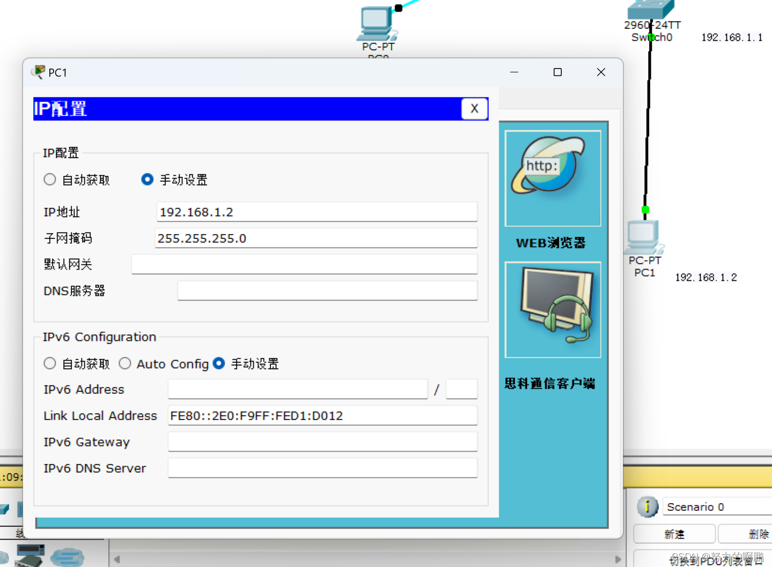Select IPv6 manual setting radio button
The image size is (772, 567).
[x=219, y=363]
